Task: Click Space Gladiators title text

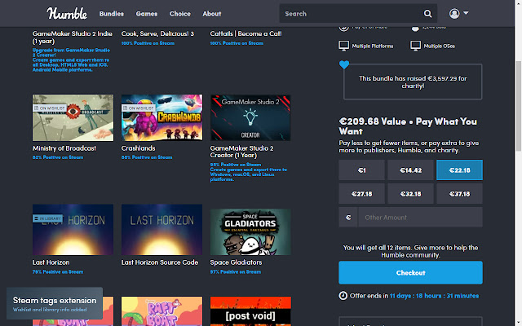Action: 236,262
